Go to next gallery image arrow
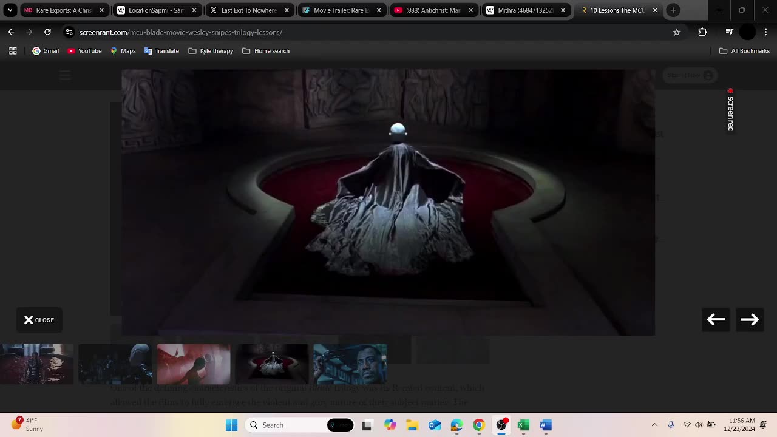777x437 pixels. (x=750, y=320)
